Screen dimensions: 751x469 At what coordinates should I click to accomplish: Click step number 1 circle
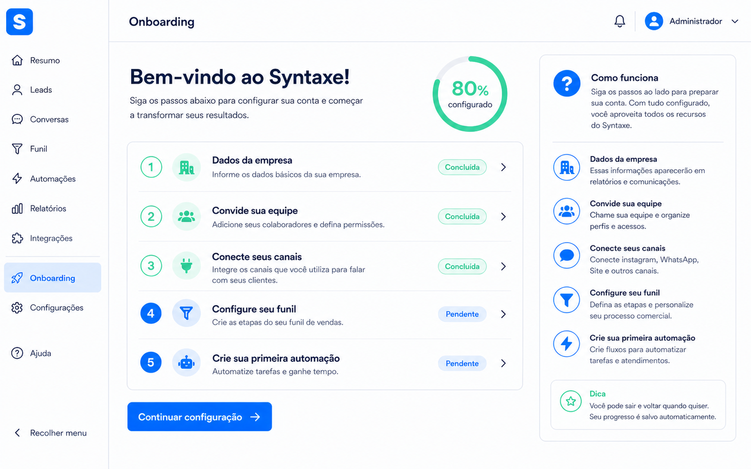pos(151,167)
